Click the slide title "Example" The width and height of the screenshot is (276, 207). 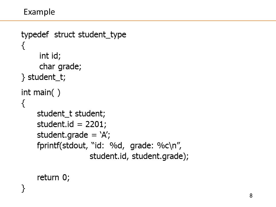point(39,12)
